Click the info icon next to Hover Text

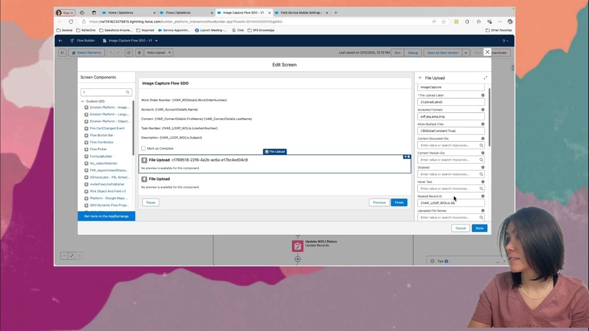click(483, 182)
